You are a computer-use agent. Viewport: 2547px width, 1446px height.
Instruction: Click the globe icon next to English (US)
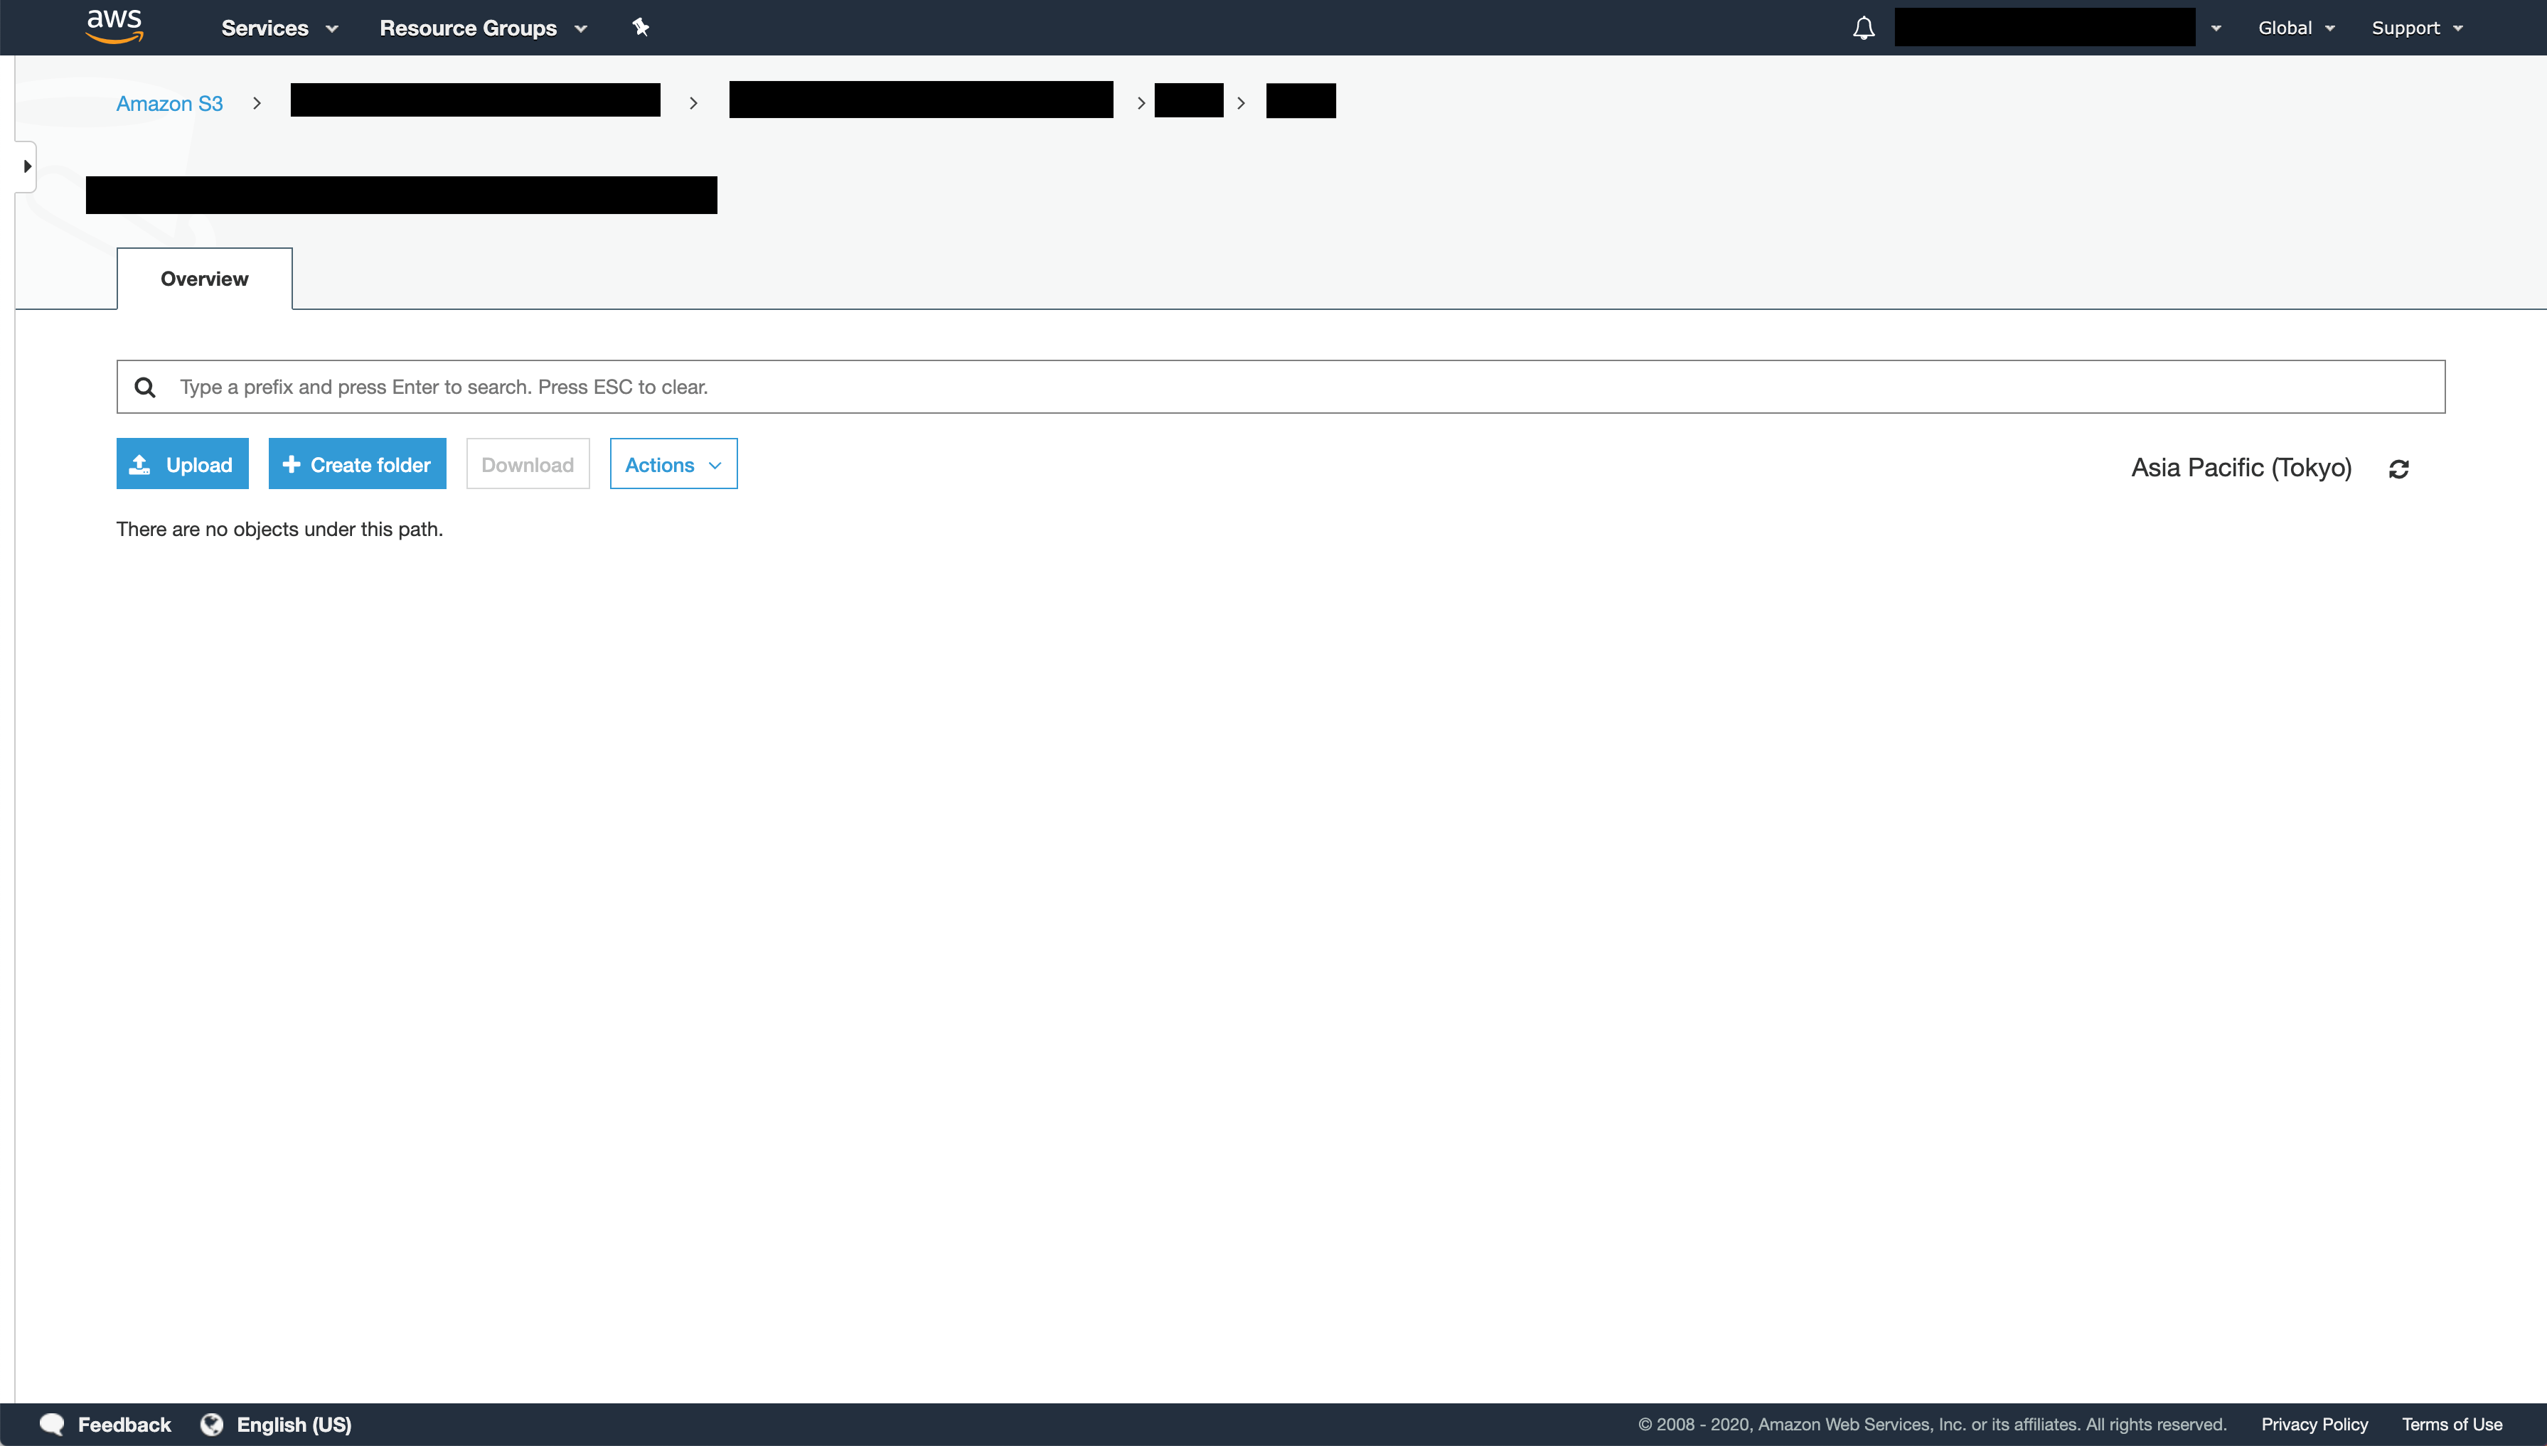[213, 1423]
